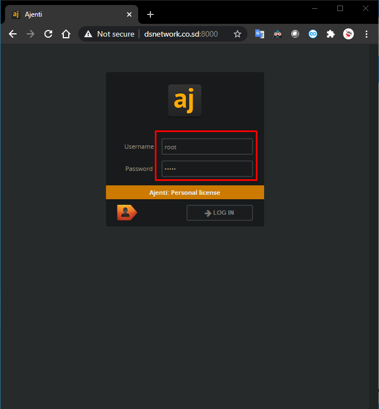The height and width of the screenshot is (409, 379).
Task: Focus the Username field
Action: pos(207,147)
